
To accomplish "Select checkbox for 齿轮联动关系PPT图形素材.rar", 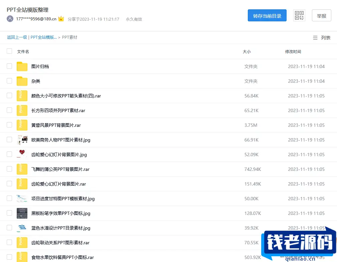I will [x=9, y=242].
